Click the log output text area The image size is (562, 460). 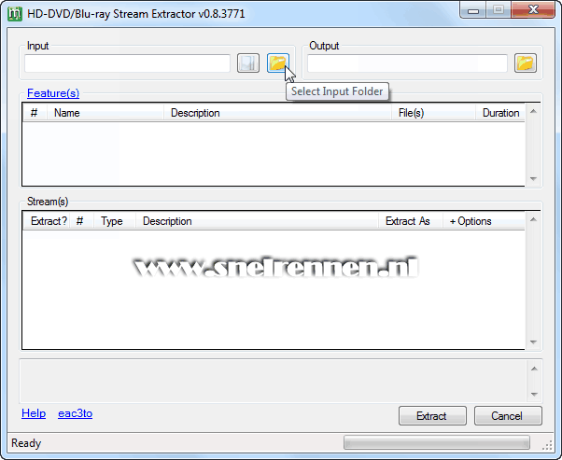pyautogui.click(x=274, y=382)
